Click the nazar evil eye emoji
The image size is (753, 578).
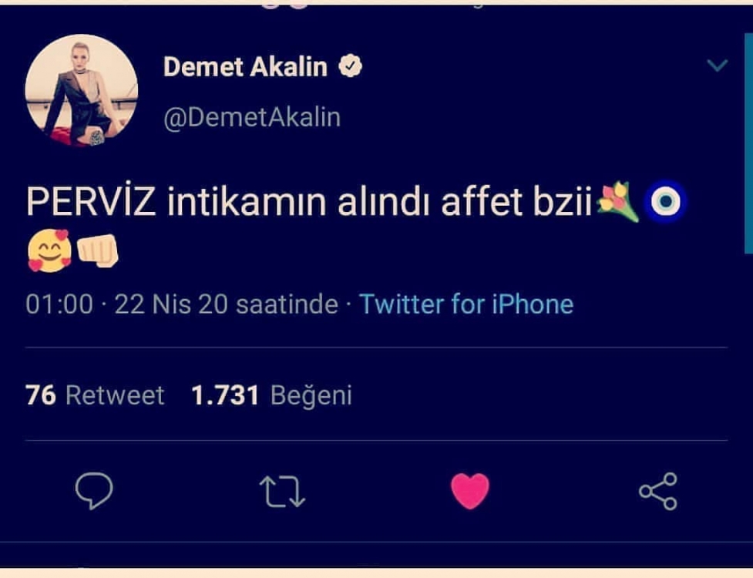click(665, 202)
